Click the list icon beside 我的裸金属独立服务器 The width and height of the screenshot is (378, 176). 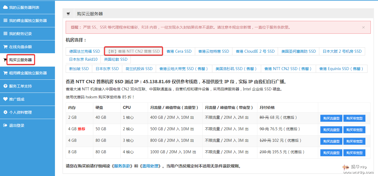(5, 21)
